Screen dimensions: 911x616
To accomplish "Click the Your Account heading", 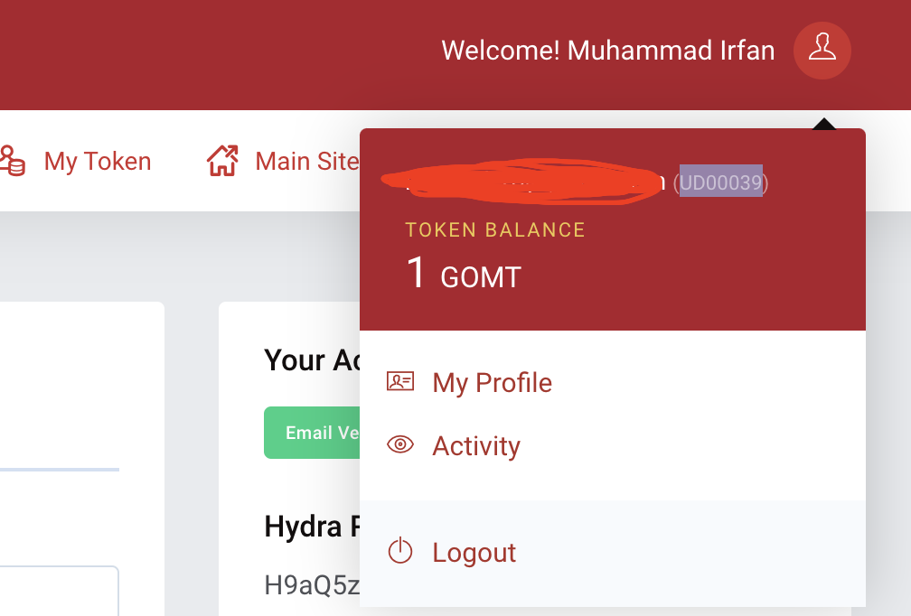I will (x=310, y=360).
